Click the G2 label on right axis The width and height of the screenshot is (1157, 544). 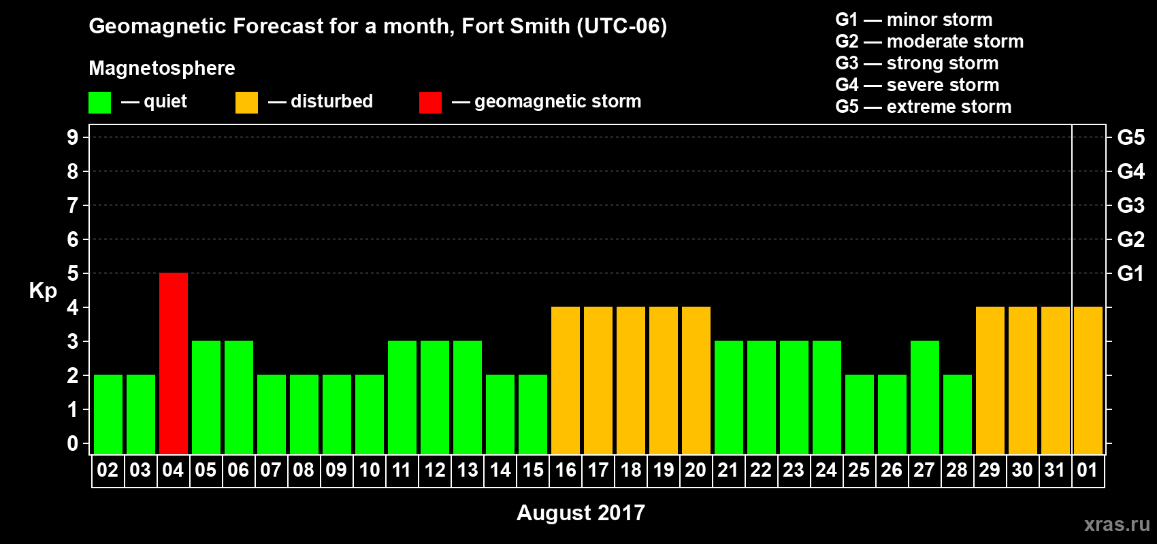[1130, 239]
